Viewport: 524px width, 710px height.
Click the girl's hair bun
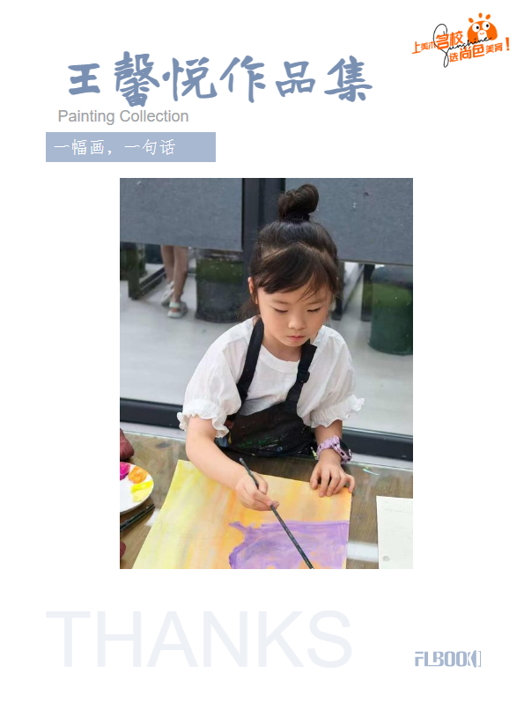[298, 203]
